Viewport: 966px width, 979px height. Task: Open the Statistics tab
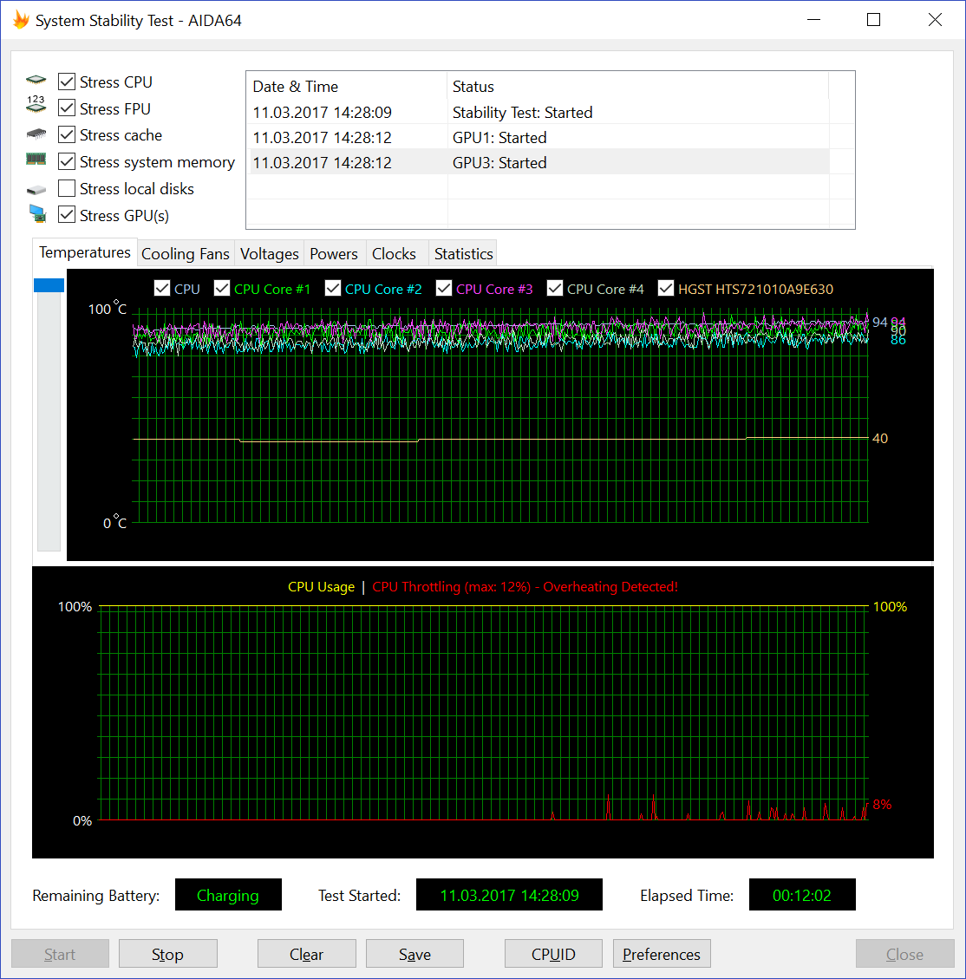tap(463, 253)
